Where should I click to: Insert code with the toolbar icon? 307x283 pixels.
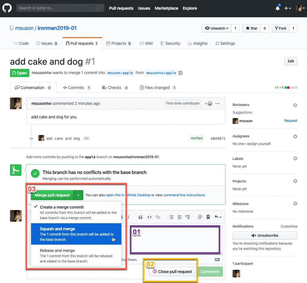coord(149,217)
